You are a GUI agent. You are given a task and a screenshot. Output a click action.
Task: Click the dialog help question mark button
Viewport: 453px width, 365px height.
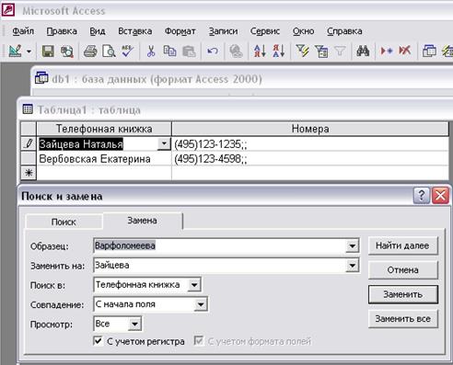(x=422, y=195)
